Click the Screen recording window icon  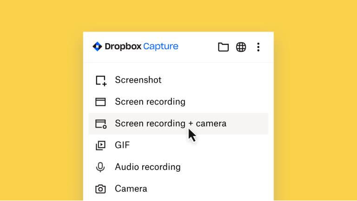100,102
